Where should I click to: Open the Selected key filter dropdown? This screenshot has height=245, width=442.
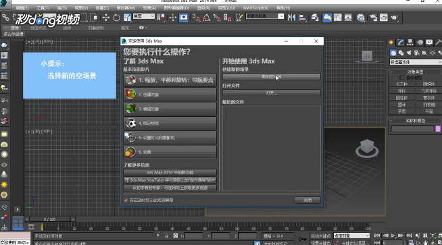tap(351, 236)
